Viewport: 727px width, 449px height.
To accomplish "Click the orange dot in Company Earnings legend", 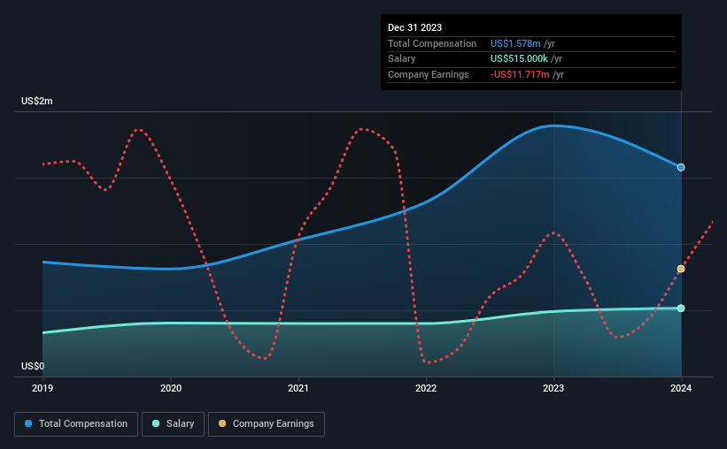I will coord(222,423).
